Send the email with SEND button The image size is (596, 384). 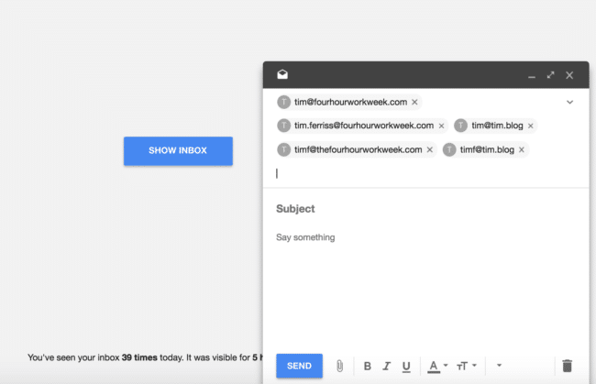point(299,366)
